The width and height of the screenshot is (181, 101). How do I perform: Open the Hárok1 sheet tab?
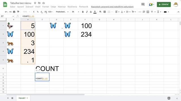click(23, 98)
